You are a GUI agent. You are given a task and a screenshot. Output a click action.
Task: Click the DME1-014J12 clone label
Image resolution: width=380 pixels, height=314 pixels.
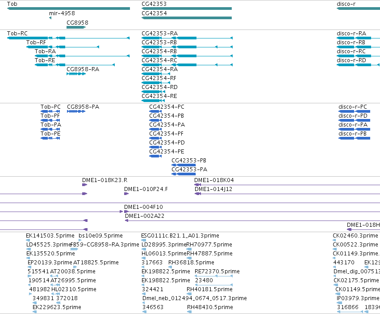(213, 189)
